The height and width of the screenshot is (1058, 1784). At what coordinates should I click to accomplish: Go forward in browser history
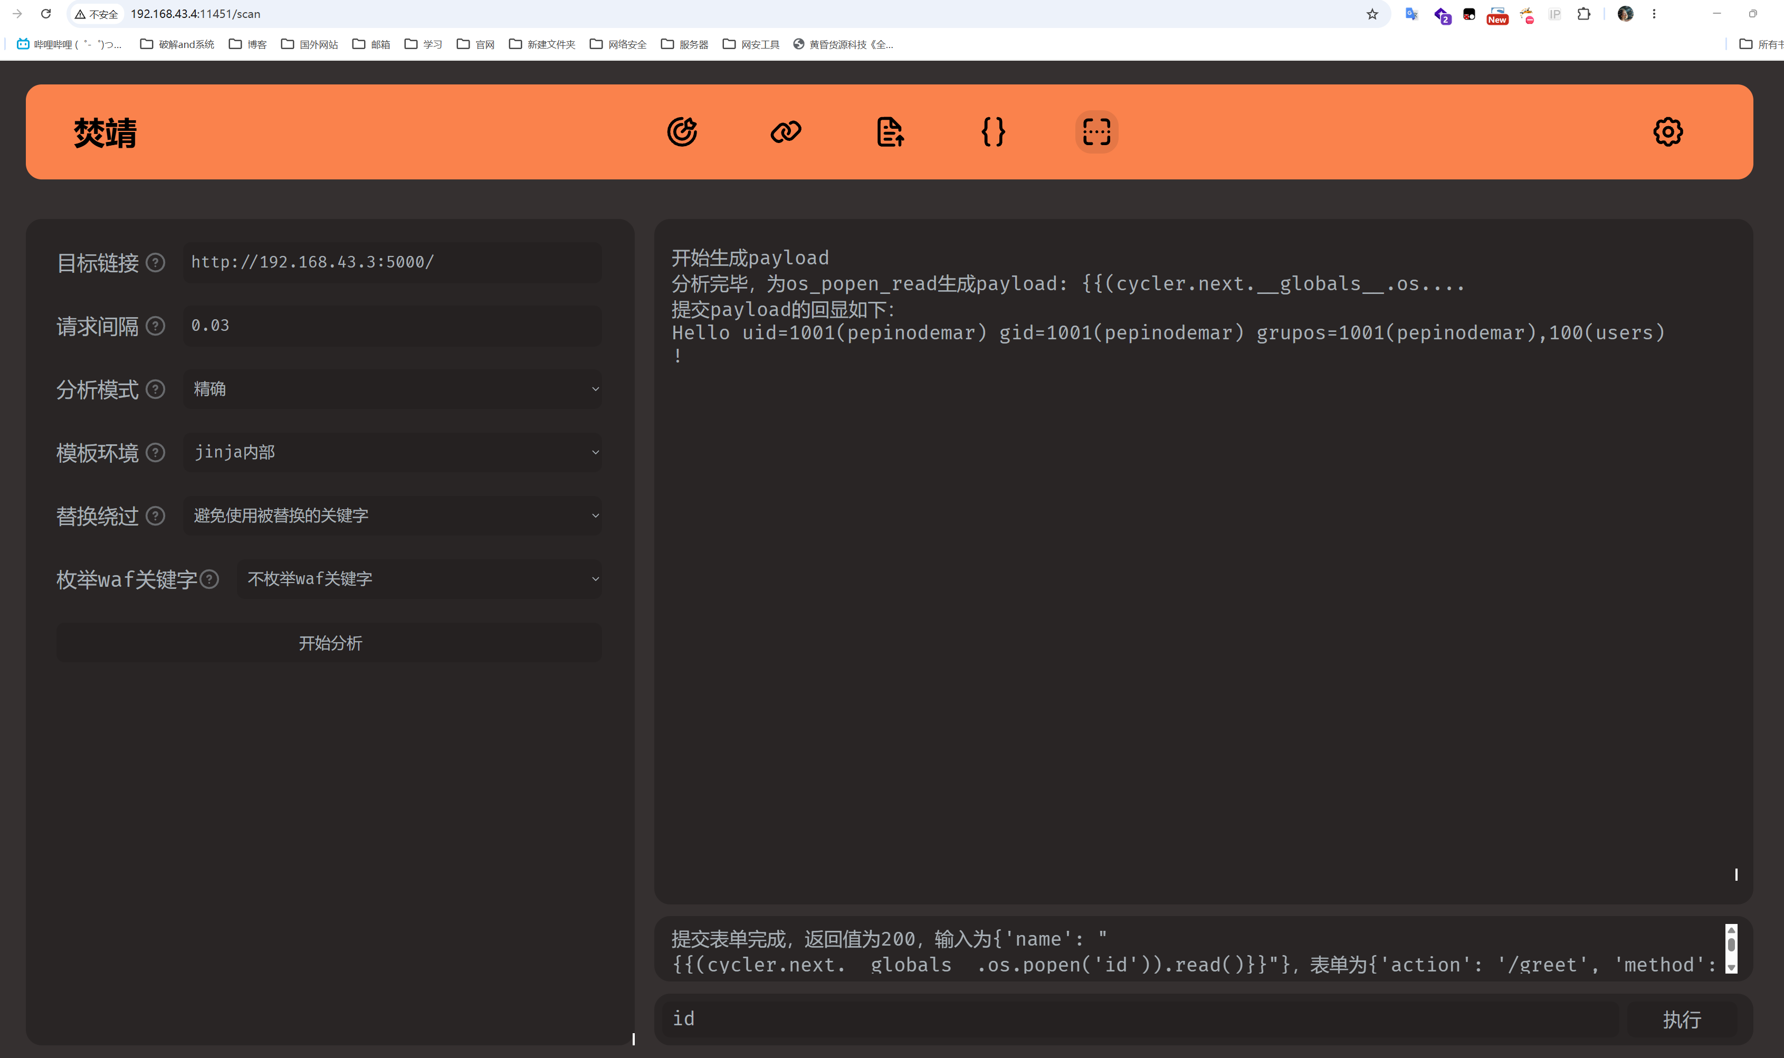pyautogui.click(x=17, y=14)
